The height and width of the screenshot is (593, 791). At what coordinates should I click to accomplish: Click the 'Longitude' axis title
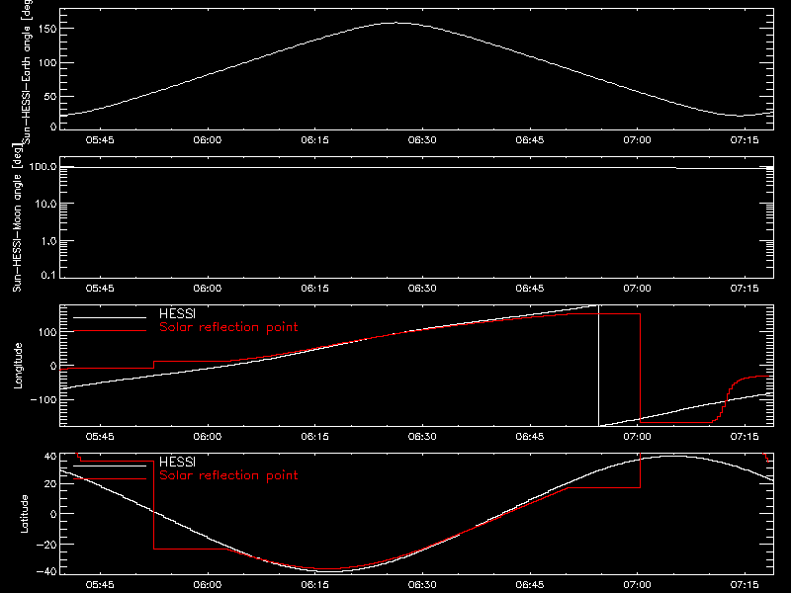[18, 366]
